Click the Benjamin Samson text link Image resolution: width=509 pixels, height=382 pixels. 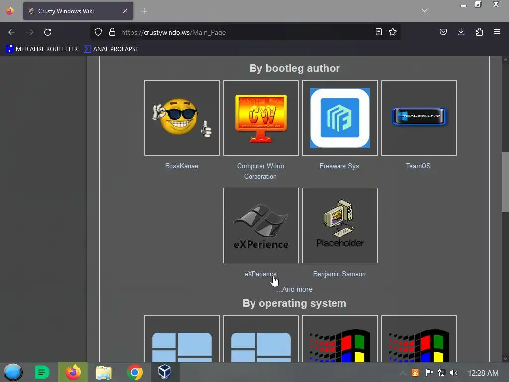pyautogui.click(x=339, y=274)
